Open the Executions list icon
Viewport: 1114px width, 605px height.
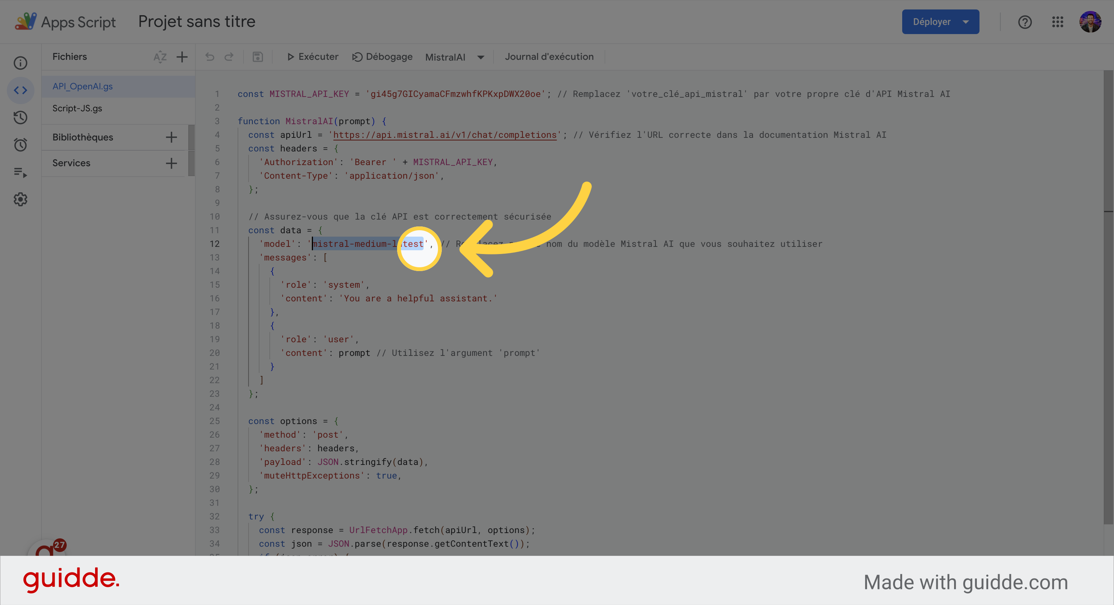tap(20, 172)
